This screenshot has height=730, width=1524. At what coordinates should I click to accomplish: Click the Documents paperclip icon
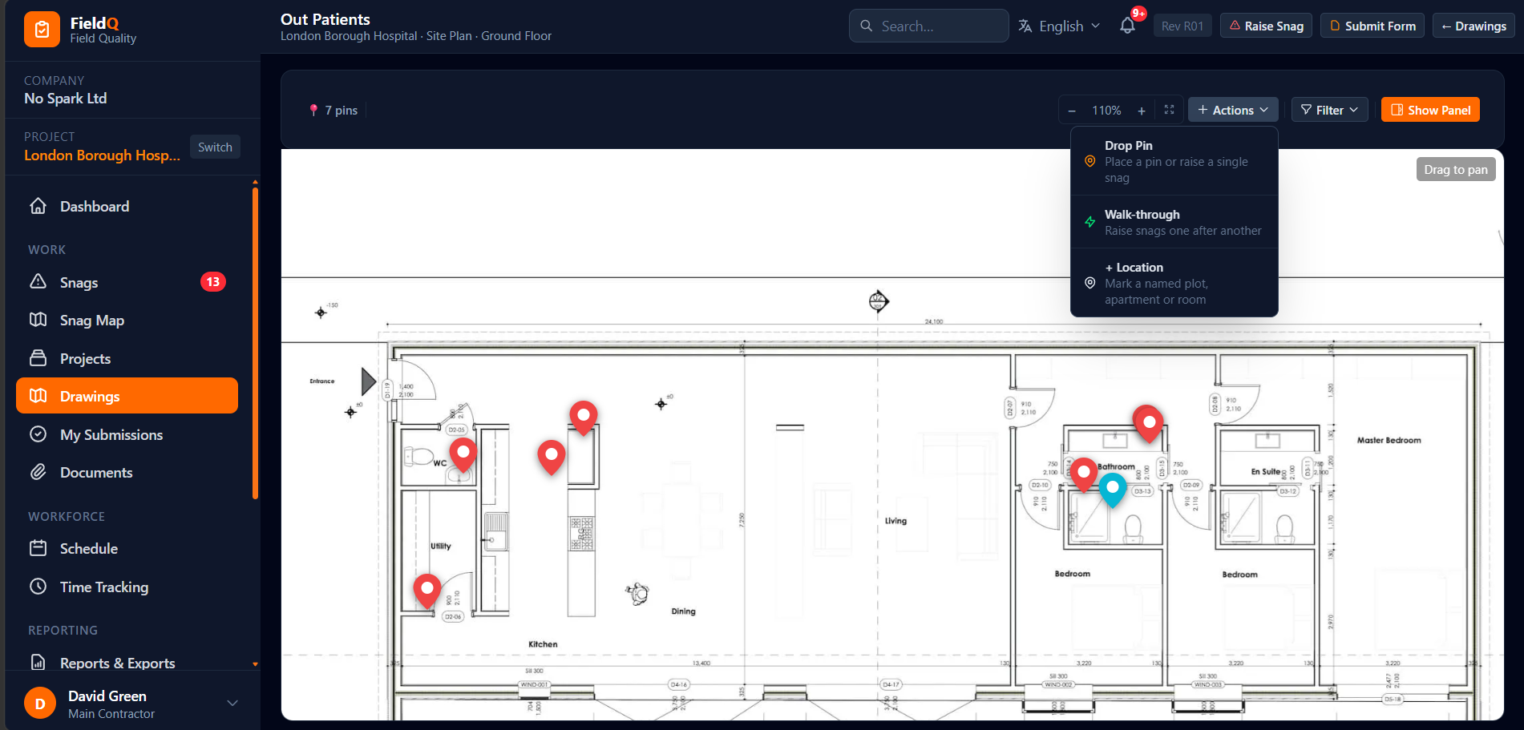[x=38, y=472]
